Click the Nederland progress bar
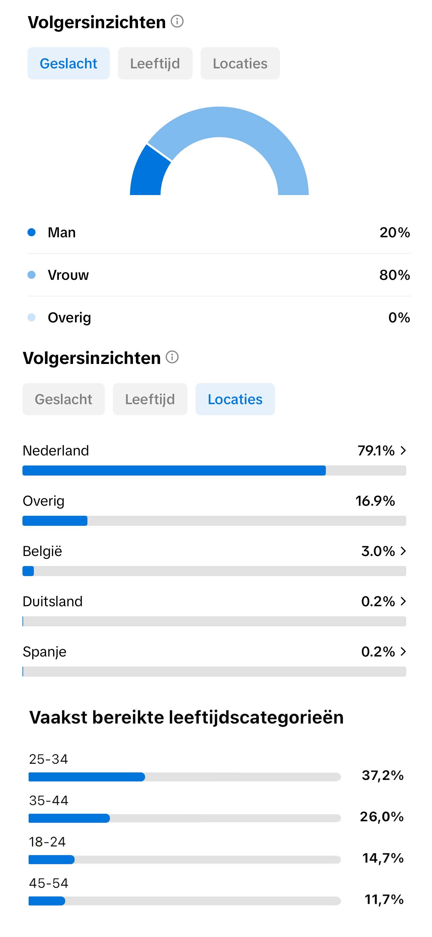This screenshot has width=432, height=937. pyautogui.click(x=214, y=470)
